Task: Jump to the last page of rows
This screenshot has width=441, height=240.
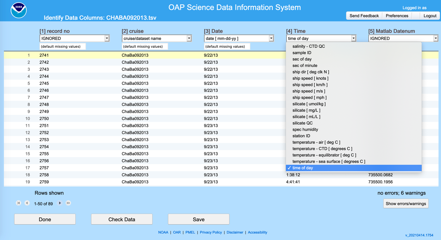Action: coord(68,203)
